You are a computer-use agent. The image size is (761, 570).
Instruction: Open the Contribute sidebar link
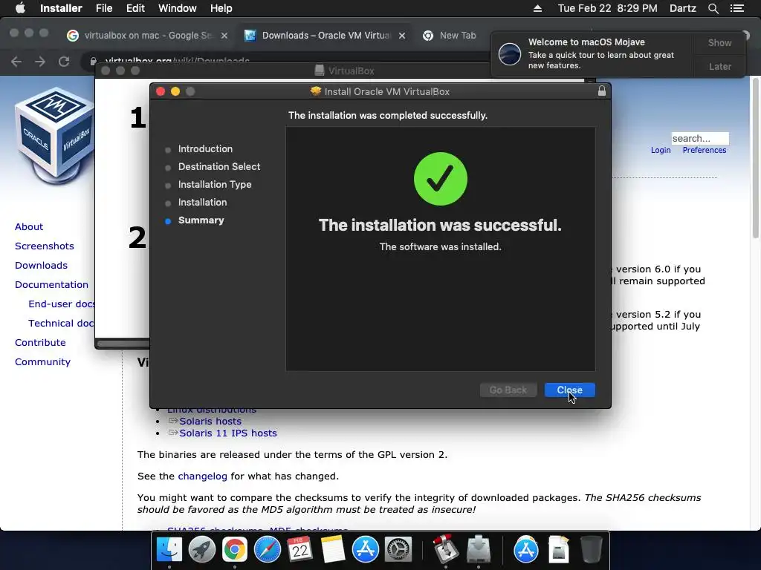pyautogui.click(x=40, y=343)
